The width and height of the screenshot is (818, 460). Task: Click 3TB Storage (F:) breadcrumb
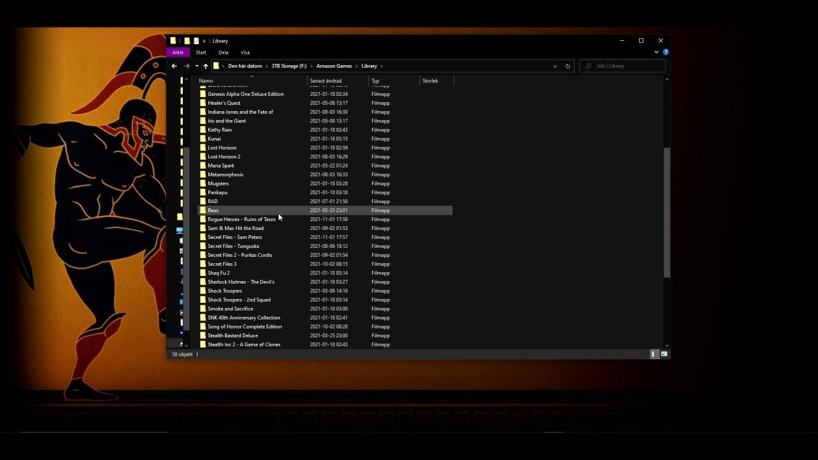coord(289,66)
